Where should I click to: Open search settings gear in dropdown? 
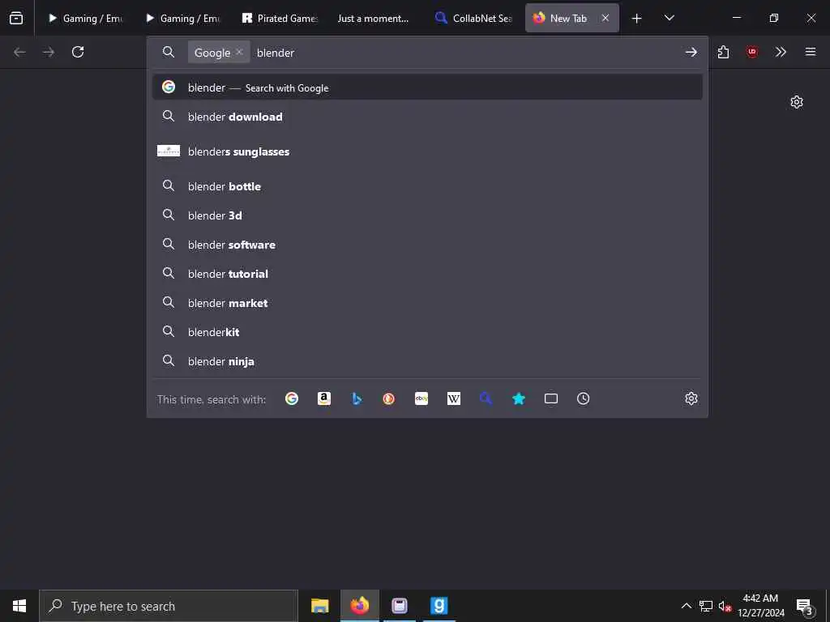point(691,398)
